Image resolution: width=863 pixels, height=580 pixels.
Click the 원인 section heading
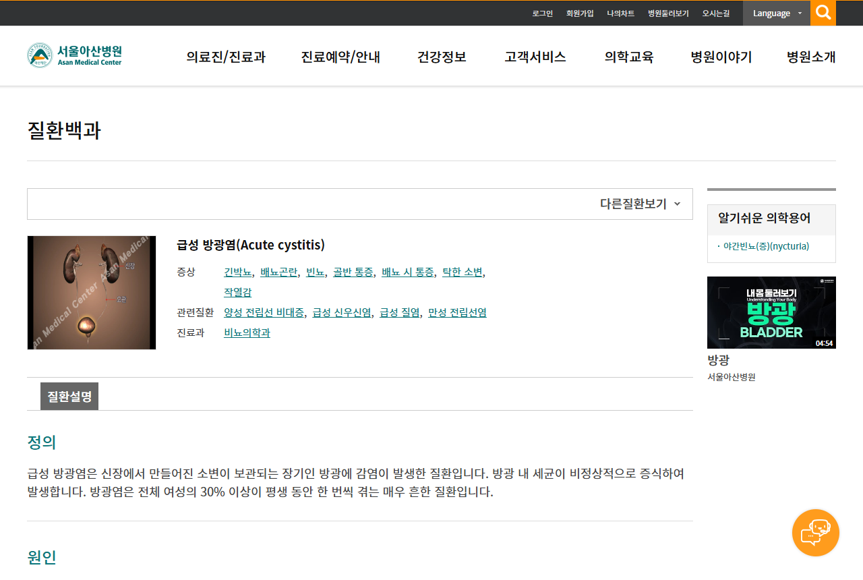(x=42, y=557)
